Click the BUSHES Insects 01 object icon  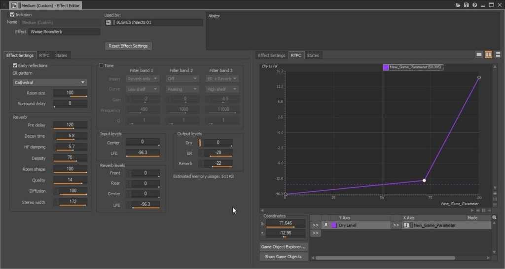pos(108,23)
